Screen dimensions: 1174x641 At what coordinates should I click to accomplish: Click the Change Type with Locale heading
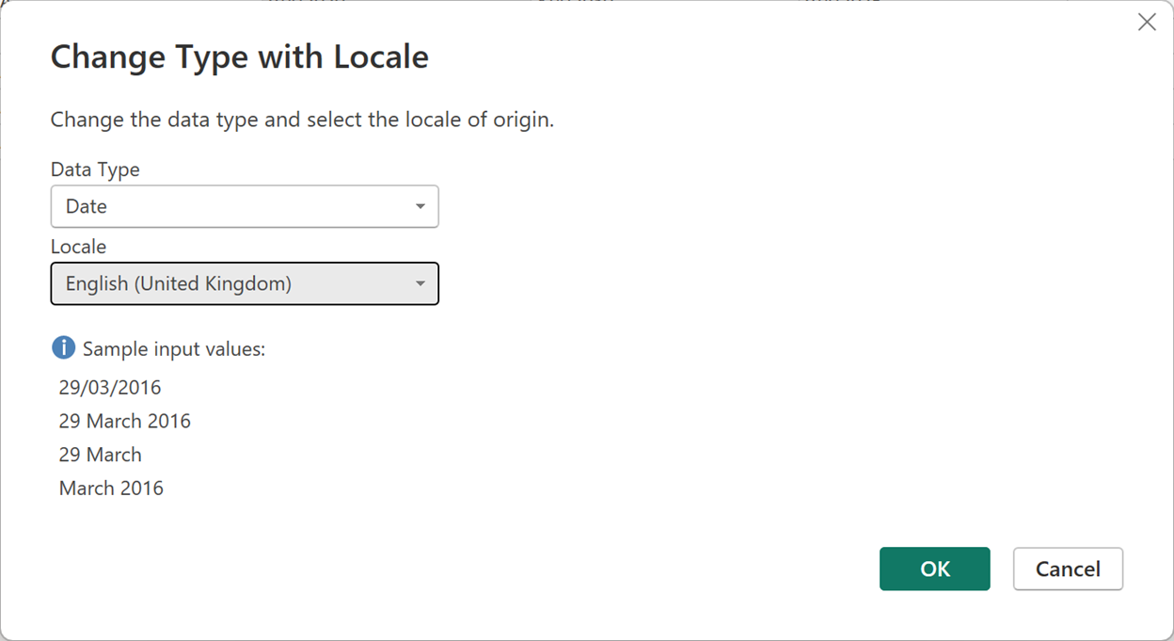(239, 57)
